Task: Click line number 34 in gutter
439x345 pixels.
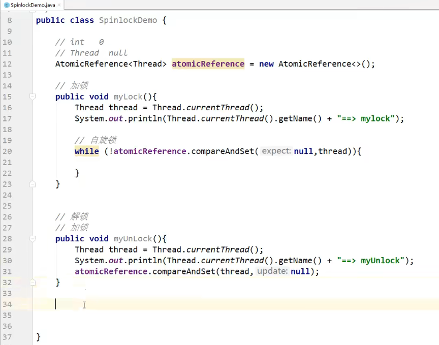Action: point(7,304)
